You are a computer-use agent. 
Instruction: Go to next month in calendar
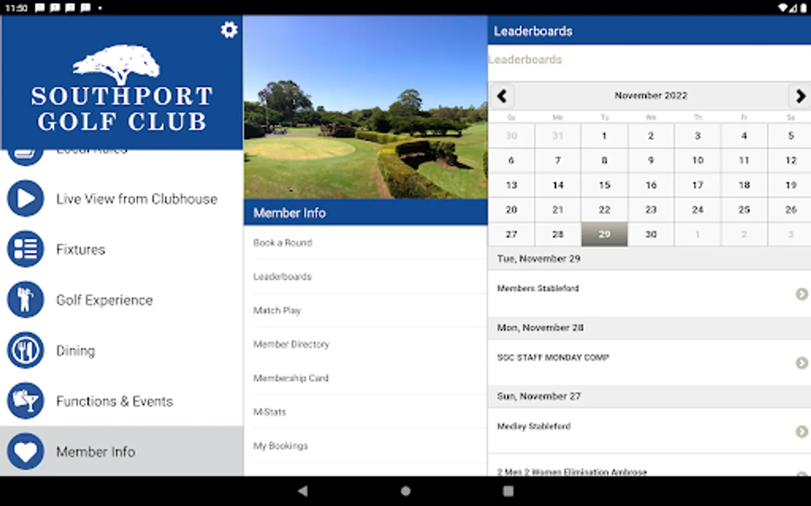[800, 96]
